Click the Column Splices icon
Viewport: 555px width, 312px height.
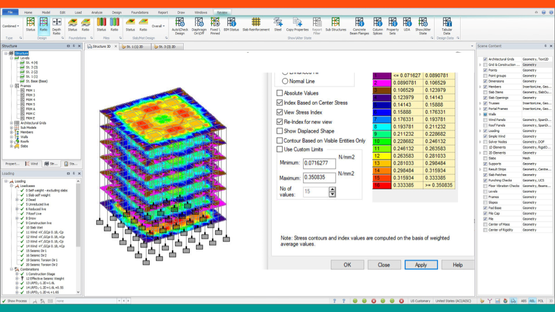click(x=377, y=23)
